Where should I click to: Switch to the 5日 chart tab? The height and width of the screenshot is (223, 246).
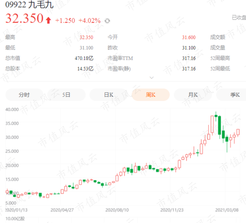[66, 95]
